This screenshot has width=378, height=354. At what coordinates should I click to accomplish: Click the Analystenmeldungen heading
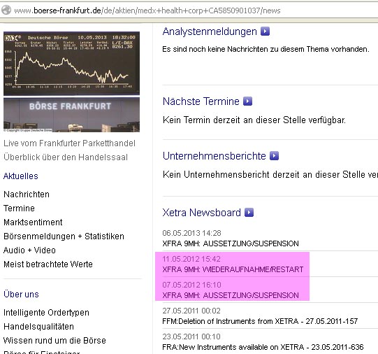[210, 31]
